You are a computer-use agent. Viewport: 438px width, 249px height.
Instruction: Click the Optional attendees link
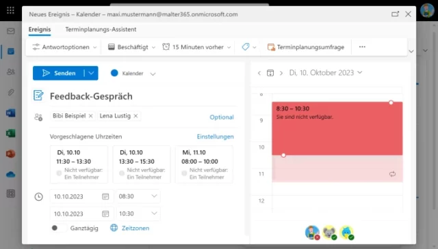222,117
